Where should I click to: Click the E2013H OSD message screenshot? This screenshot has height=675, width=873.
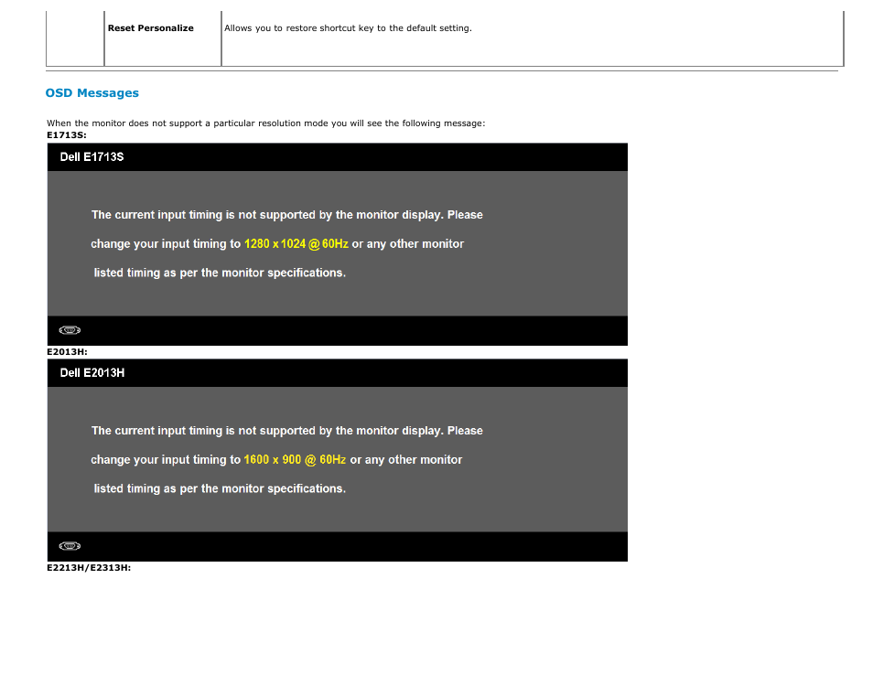(338, 460)
